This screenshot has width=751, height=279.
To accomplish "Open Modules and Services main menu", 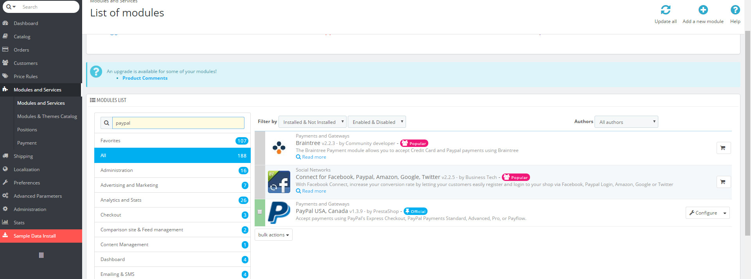I will pos(41,89).
